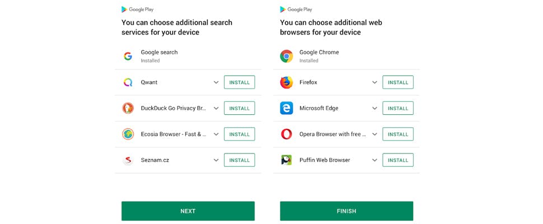Expand the Microsoft Edge details chevron
This screenshot has height=224, width=543.
(375, 108)
